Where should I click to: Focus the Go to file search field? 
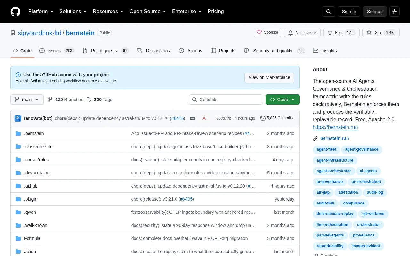226,100
